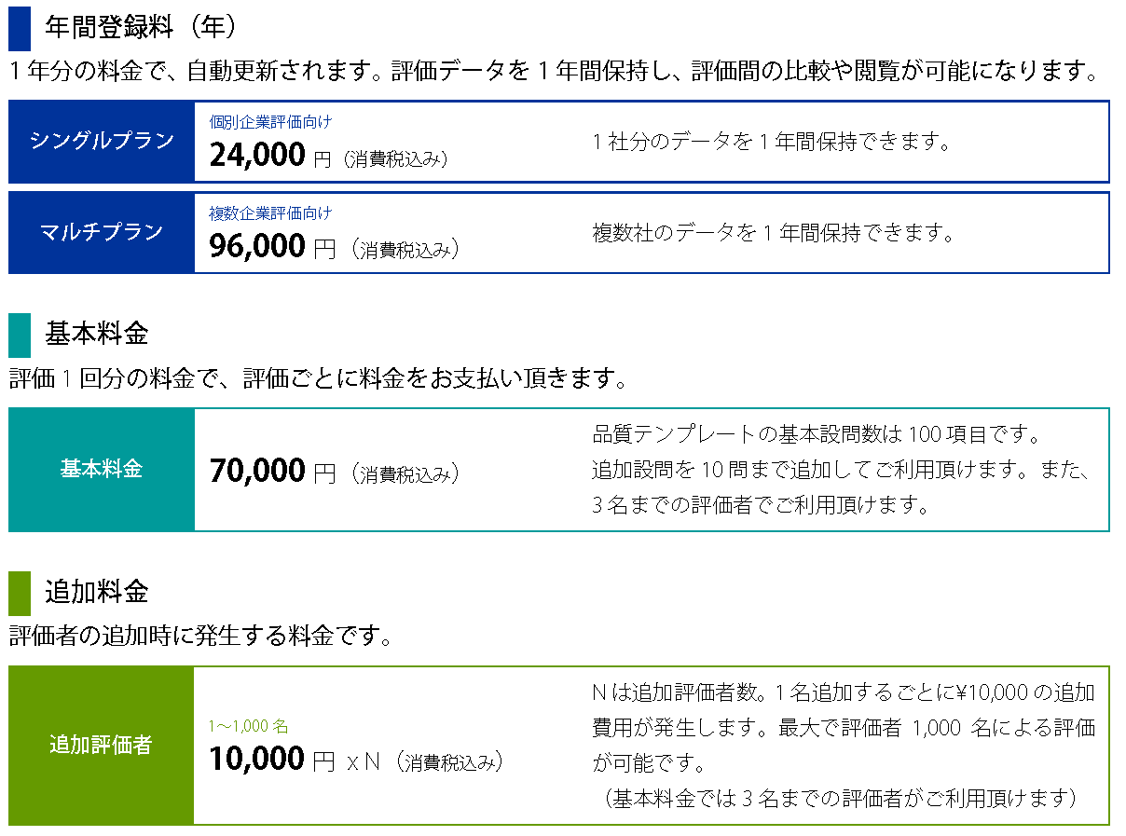This screenshot has height=836, width=1126.
Task: Click the teal square beside 基本料金 heading
Action: point(20,336)
